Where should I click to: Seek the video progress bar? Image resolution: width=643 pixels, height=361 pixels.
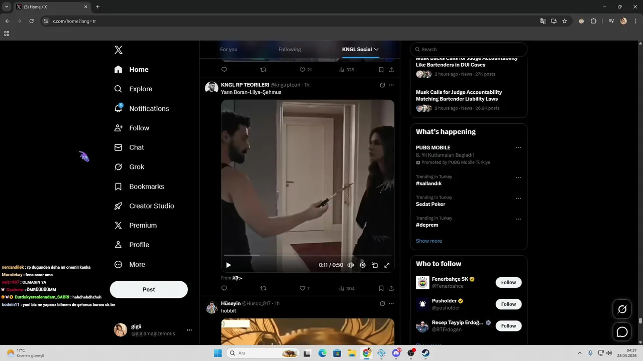307,255
